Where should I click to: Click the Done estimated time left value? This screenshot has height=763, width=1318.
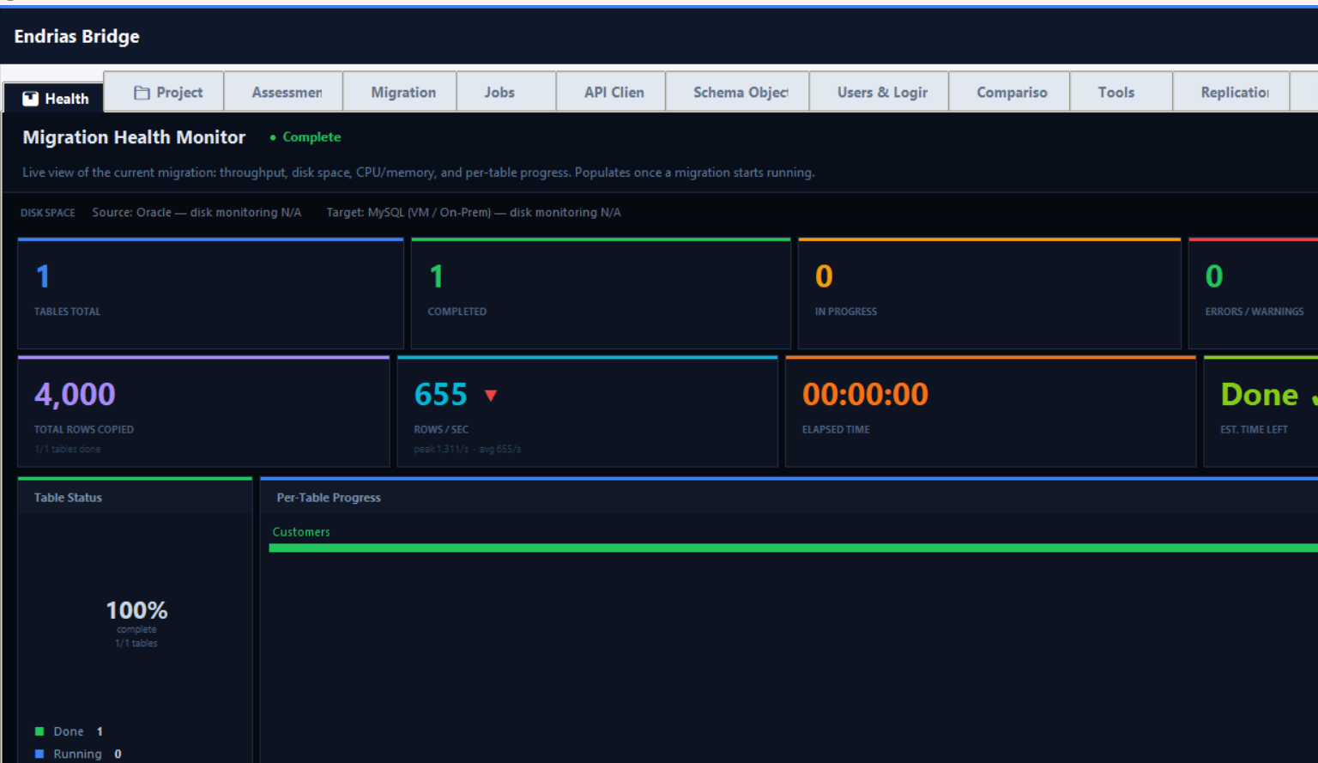tap(1260, 395)
